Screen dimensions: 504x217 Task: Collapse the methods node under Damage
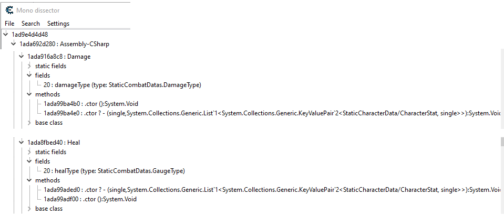[x=29, y=94]
